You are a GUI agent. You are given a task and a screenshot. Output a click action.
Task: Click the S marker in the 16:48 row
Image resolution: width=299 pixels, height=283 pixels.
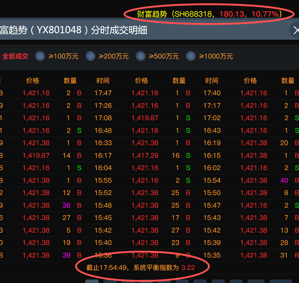tap(188, 130)
